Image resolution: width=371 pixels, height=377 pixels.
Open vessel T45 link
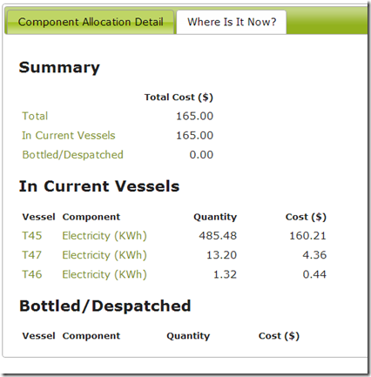[32, 236]
